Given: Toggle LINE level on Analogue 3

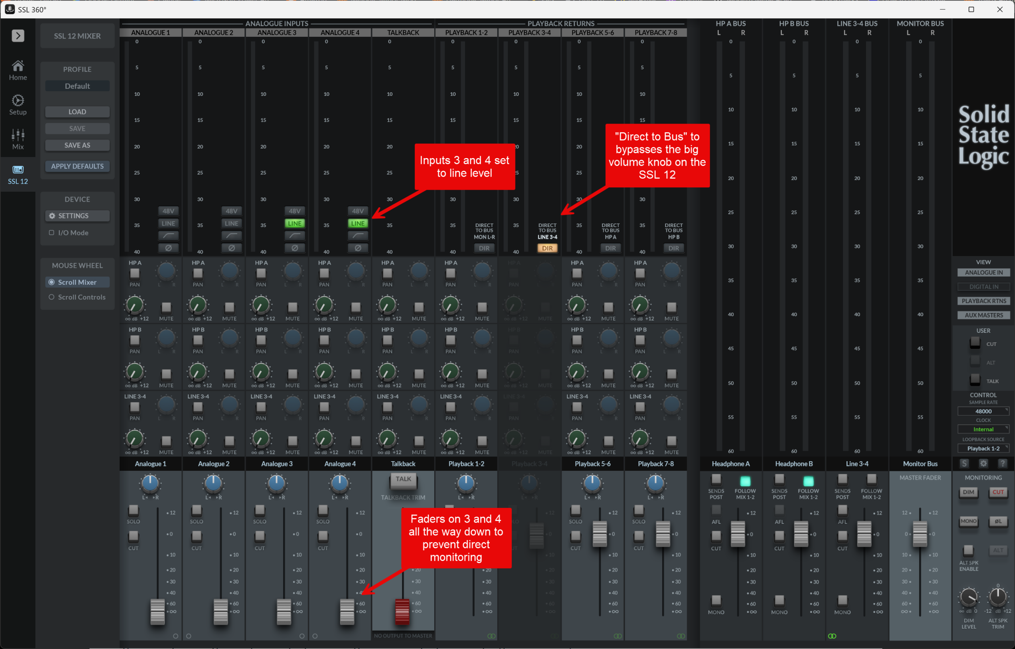Looking at the screenshot, I should point(295,223).
